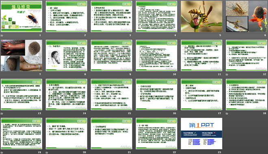Select slide thumbnail numbered 14
Screen dimensions: 268x154
coord(67,95)
